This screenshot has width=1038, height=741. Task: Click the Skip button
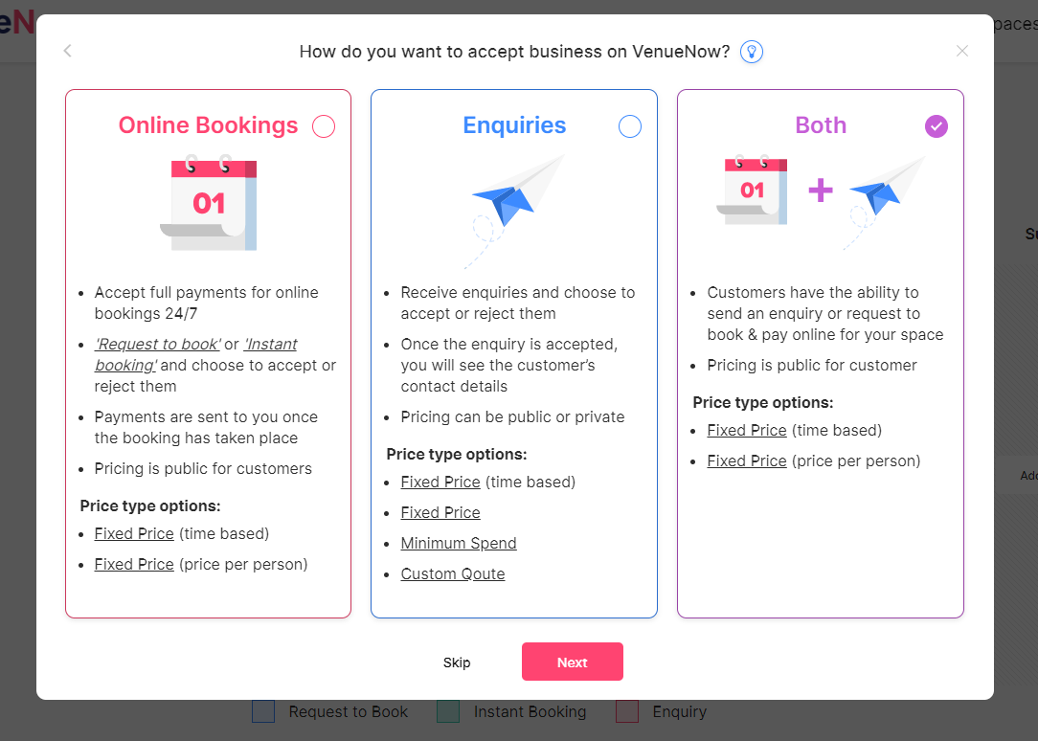(x=457, y=662)
